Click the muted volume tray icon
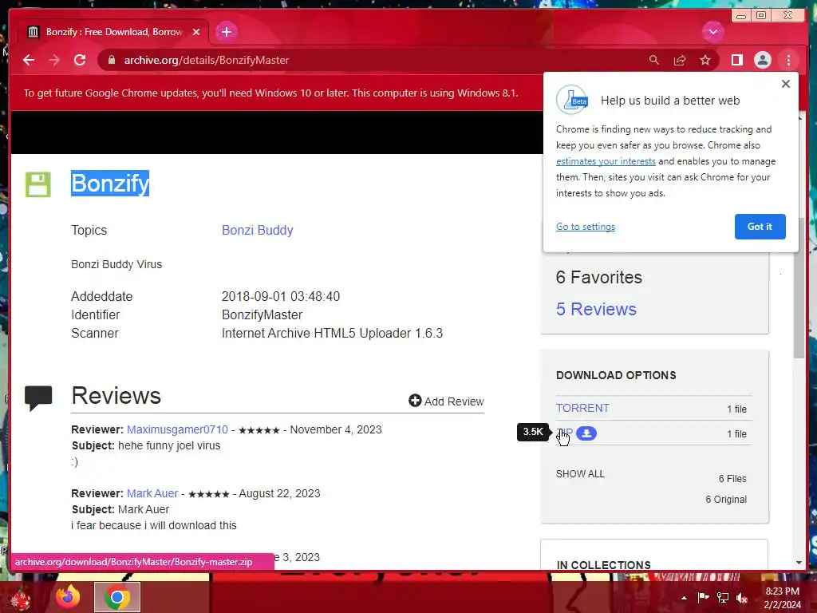 [x=742, y=598]
